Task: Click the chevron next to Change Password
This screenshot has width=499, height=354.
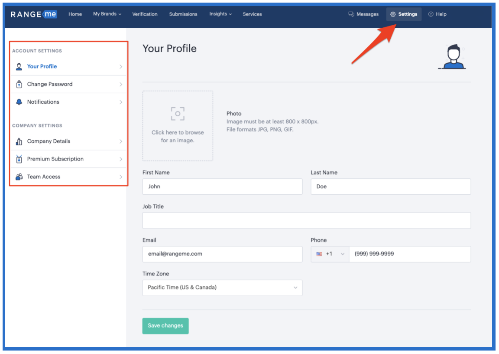Action: [x=121, y=85]
